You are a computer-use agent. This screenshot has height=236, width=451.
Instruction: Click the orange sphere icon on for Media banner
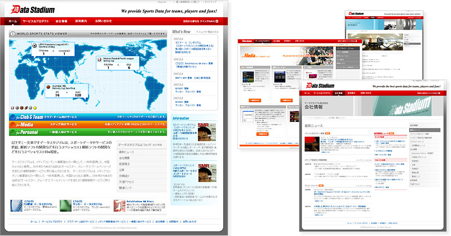click(12, 125)
